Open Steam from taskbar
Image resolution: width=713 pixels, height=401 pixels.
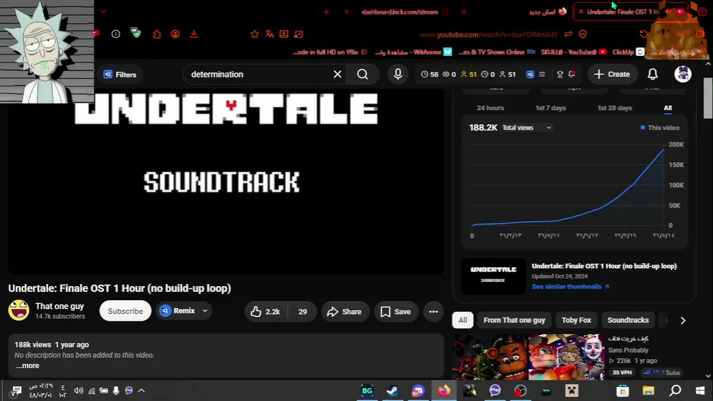click(x=392, y=390)
